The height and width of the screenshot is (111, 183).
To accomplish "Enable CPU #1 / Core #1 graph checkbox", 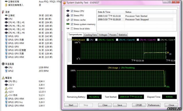I will point(96,40).
